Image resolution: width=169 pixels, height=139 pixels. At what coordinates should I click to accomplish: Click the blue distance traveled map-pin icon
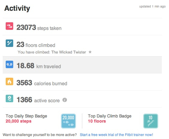(10, 64)
